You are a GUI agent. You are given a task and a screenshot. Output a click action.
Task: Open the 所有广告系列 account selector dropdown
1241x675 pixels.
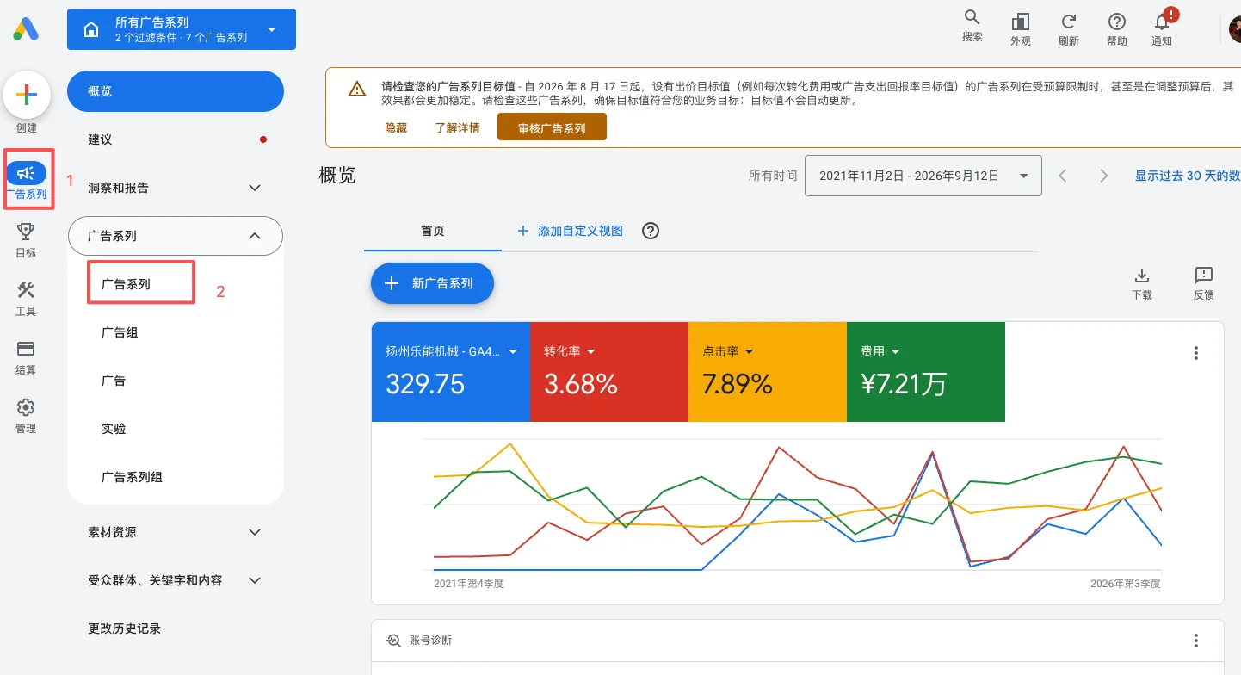182,29
